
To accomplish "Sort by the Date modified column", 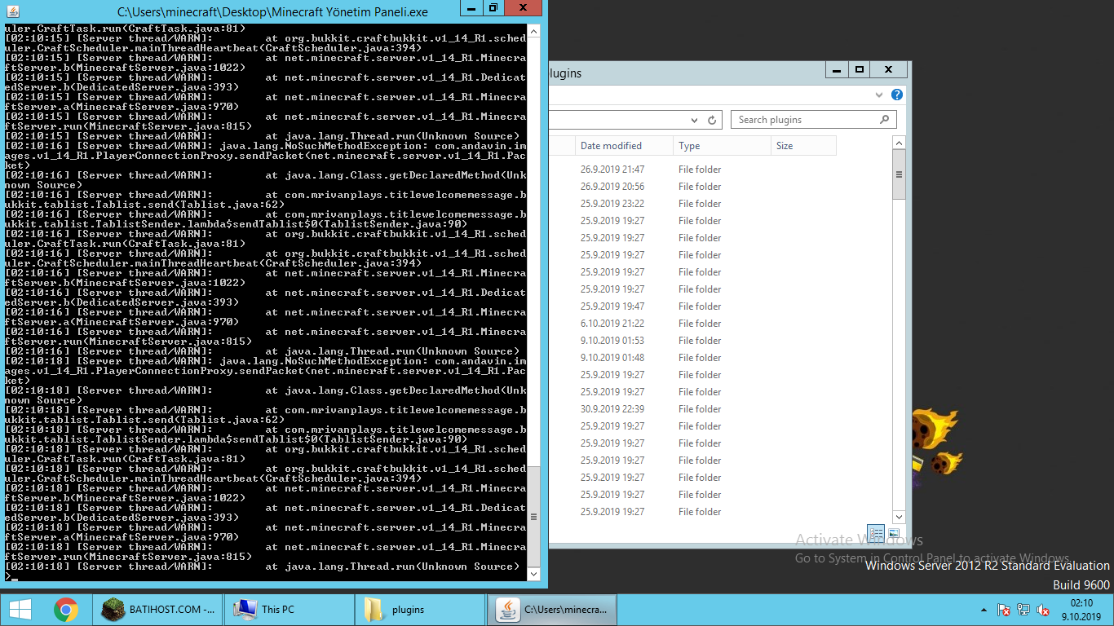I will [624, 146].
